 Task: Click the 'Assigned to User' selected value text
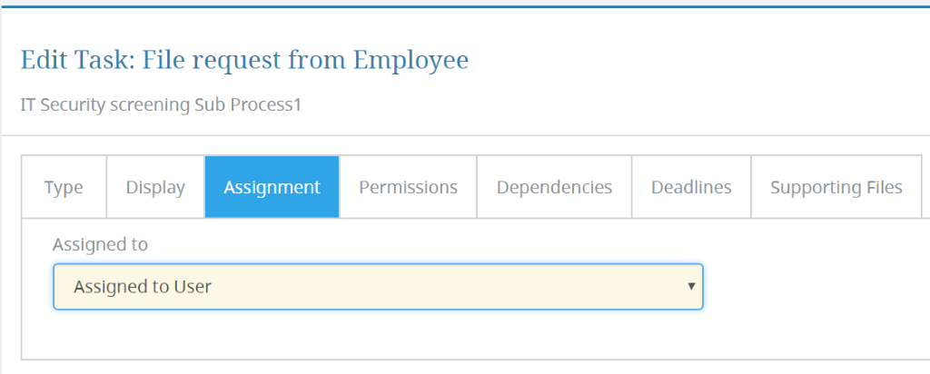(x=143, y=287)
